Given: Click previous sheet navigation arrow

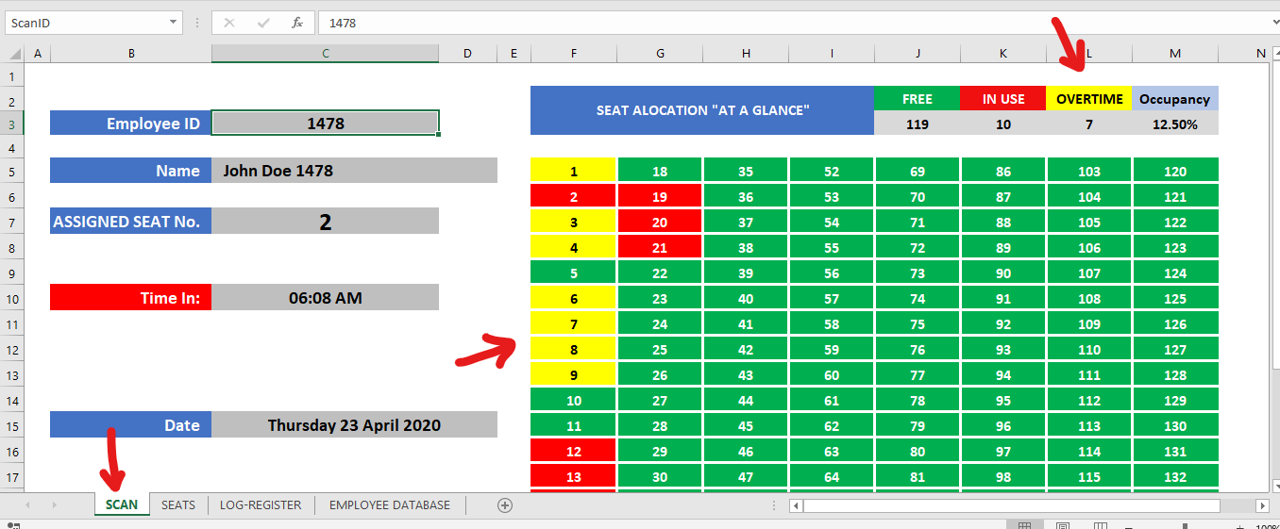Looking at the screenshot, I should pos(26,505).
